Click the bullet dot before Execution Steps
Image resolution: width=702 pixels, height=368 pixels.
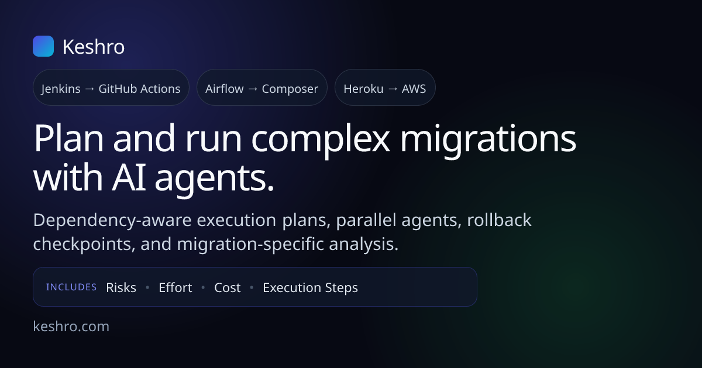pyautogui.click(x=252, y=287)
